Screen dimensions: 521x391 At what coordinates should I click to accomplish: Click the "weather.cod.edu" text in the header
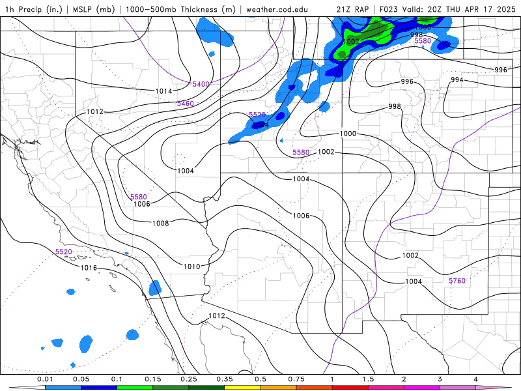coord(277,9)
